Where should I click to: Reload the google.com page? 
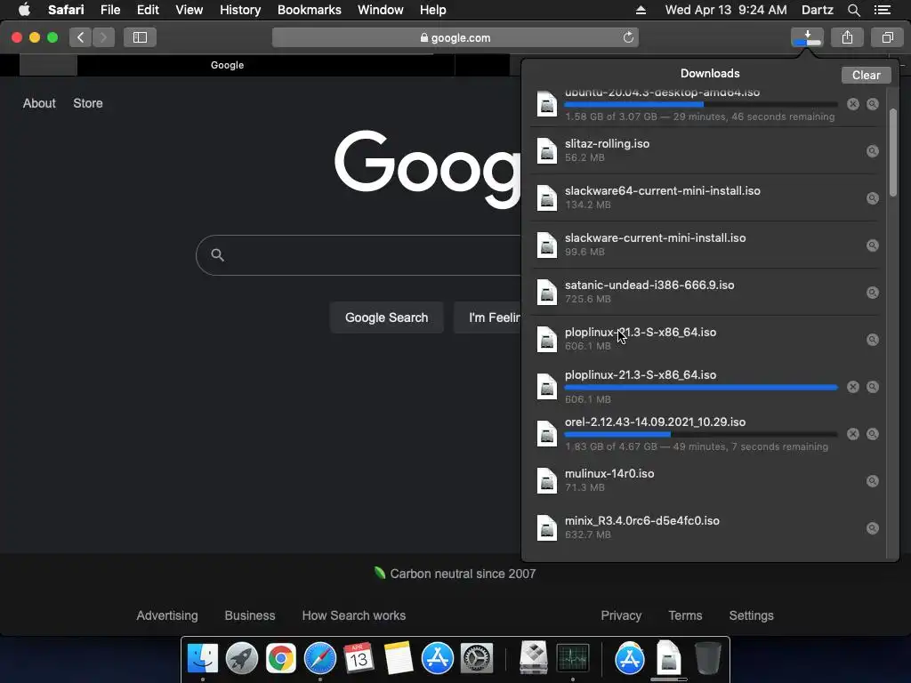coord(628,37)
